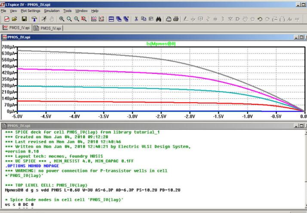Click the Tile Windows toolbar icon

(111, 19)
